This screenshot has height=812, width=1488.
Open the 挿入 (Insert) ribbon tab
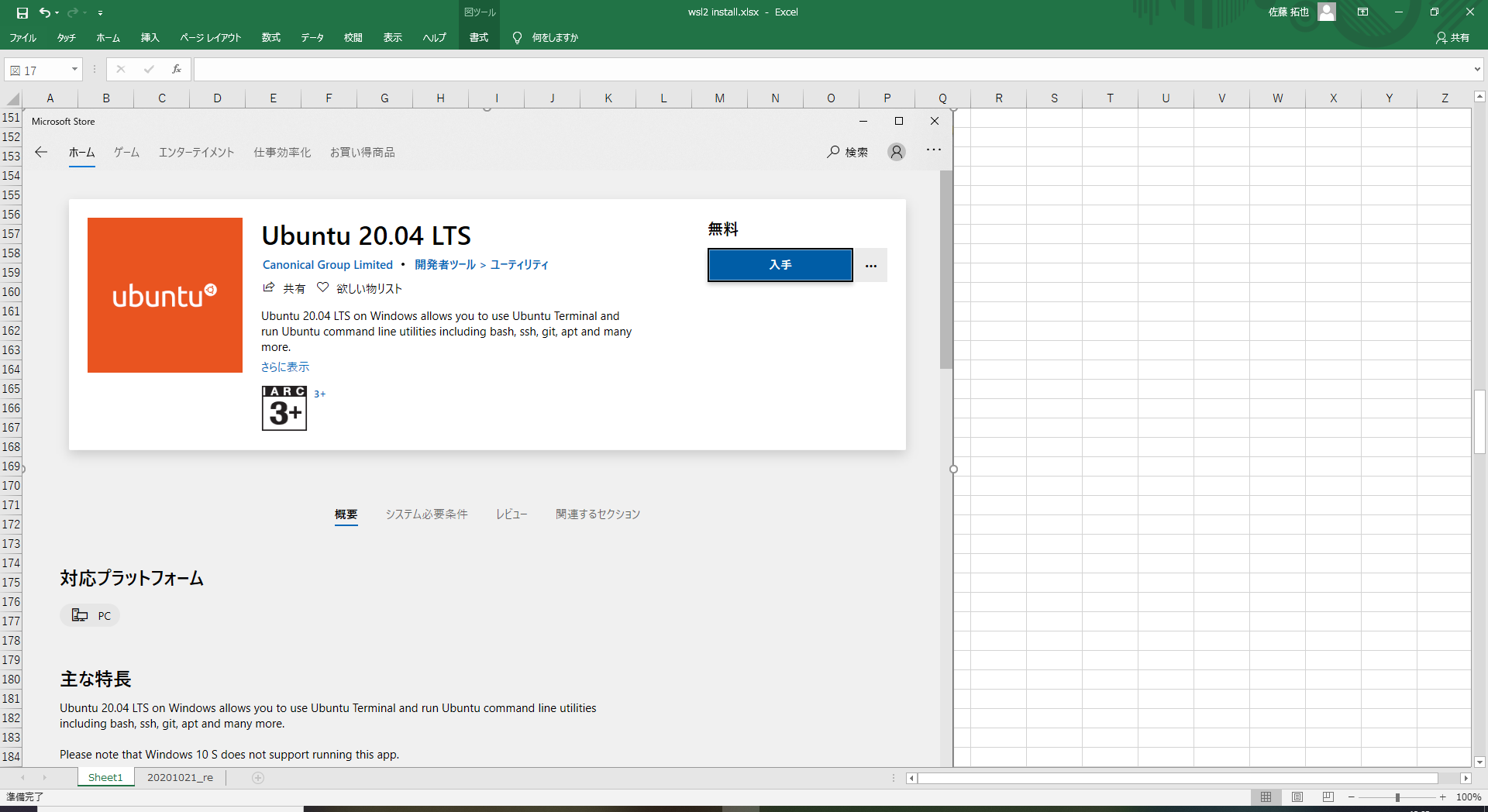tap(150, 37)
